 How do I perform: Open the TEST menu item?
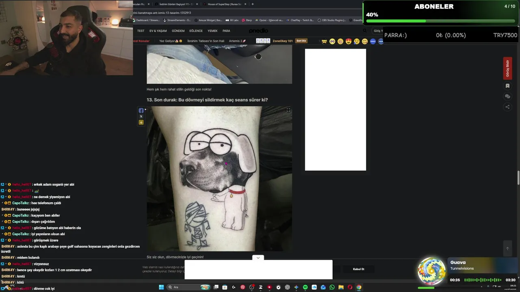[141, 31]
